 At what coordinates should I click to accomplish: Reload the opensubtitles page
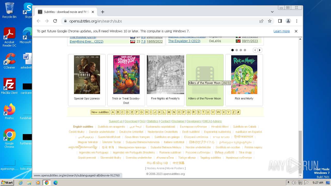click(x=55, y=21)
